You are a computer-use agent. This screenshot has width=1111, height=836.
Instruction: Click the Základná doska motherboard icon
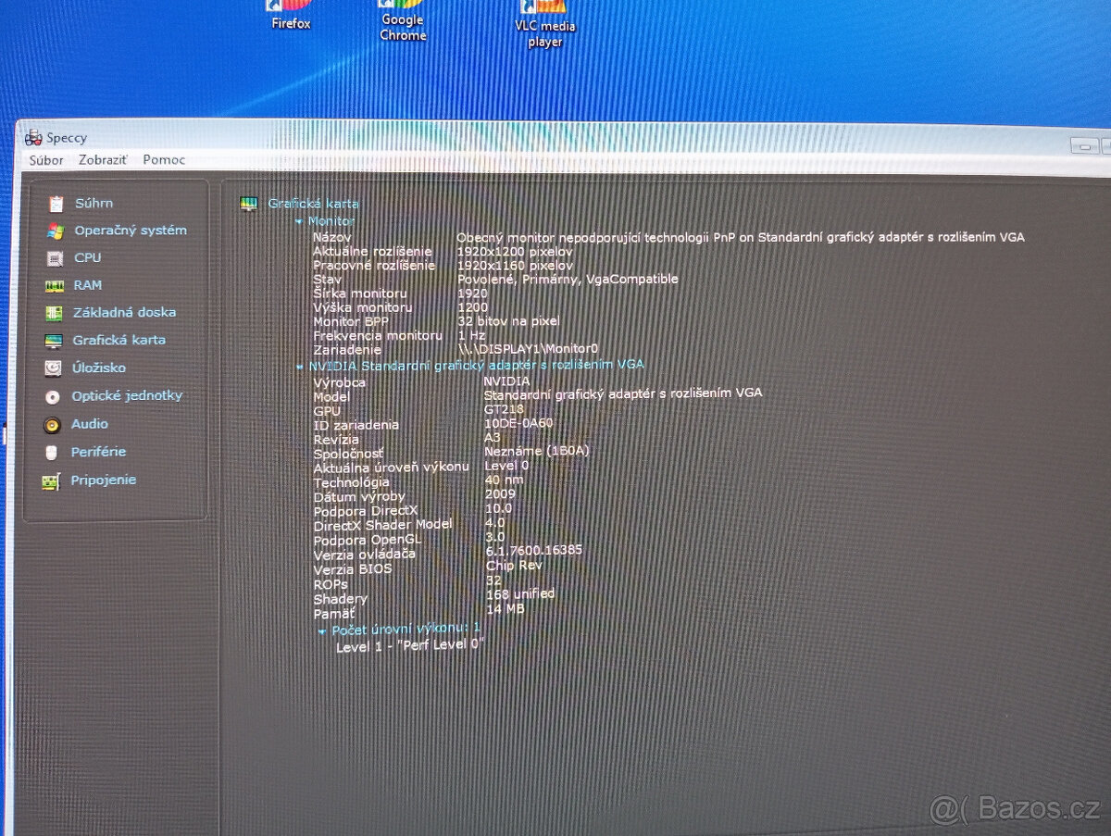55,313
